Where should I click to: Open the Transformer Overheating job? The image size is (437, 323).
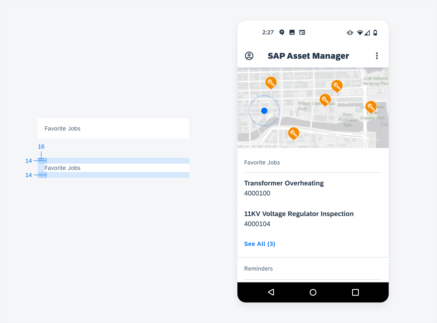(284, 183)
